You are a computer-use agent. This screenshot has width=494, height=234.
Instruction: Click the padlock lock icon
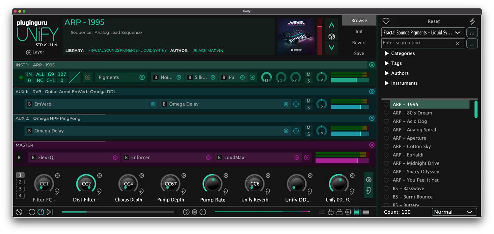339,212
